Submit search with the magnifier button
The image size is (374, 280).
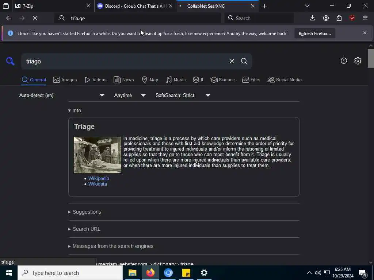tap(244, 61)
